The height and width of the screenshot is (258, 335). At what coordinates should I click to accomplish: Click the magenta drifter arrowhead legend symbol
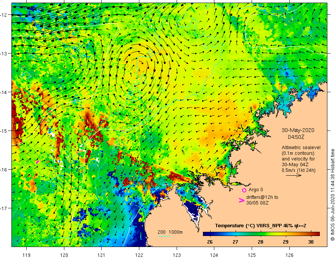click(x=242, y=200)
